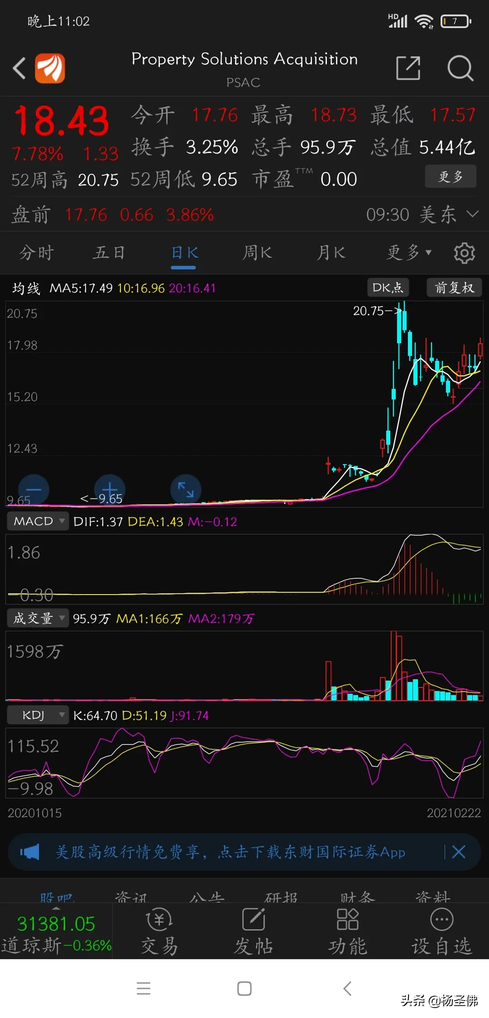
Task: Open 功能 functions grid icon
Action: tap(348, 932)
